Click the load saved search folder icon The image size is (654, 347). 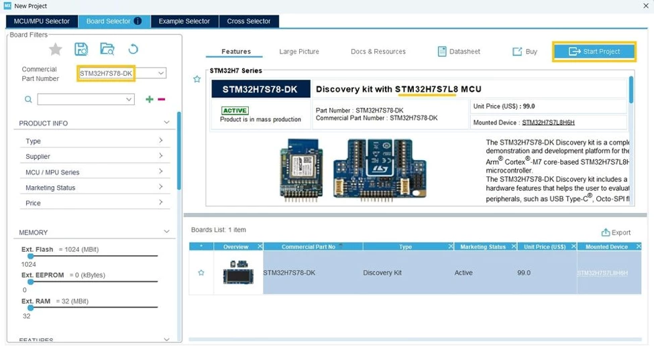point(107,49)
